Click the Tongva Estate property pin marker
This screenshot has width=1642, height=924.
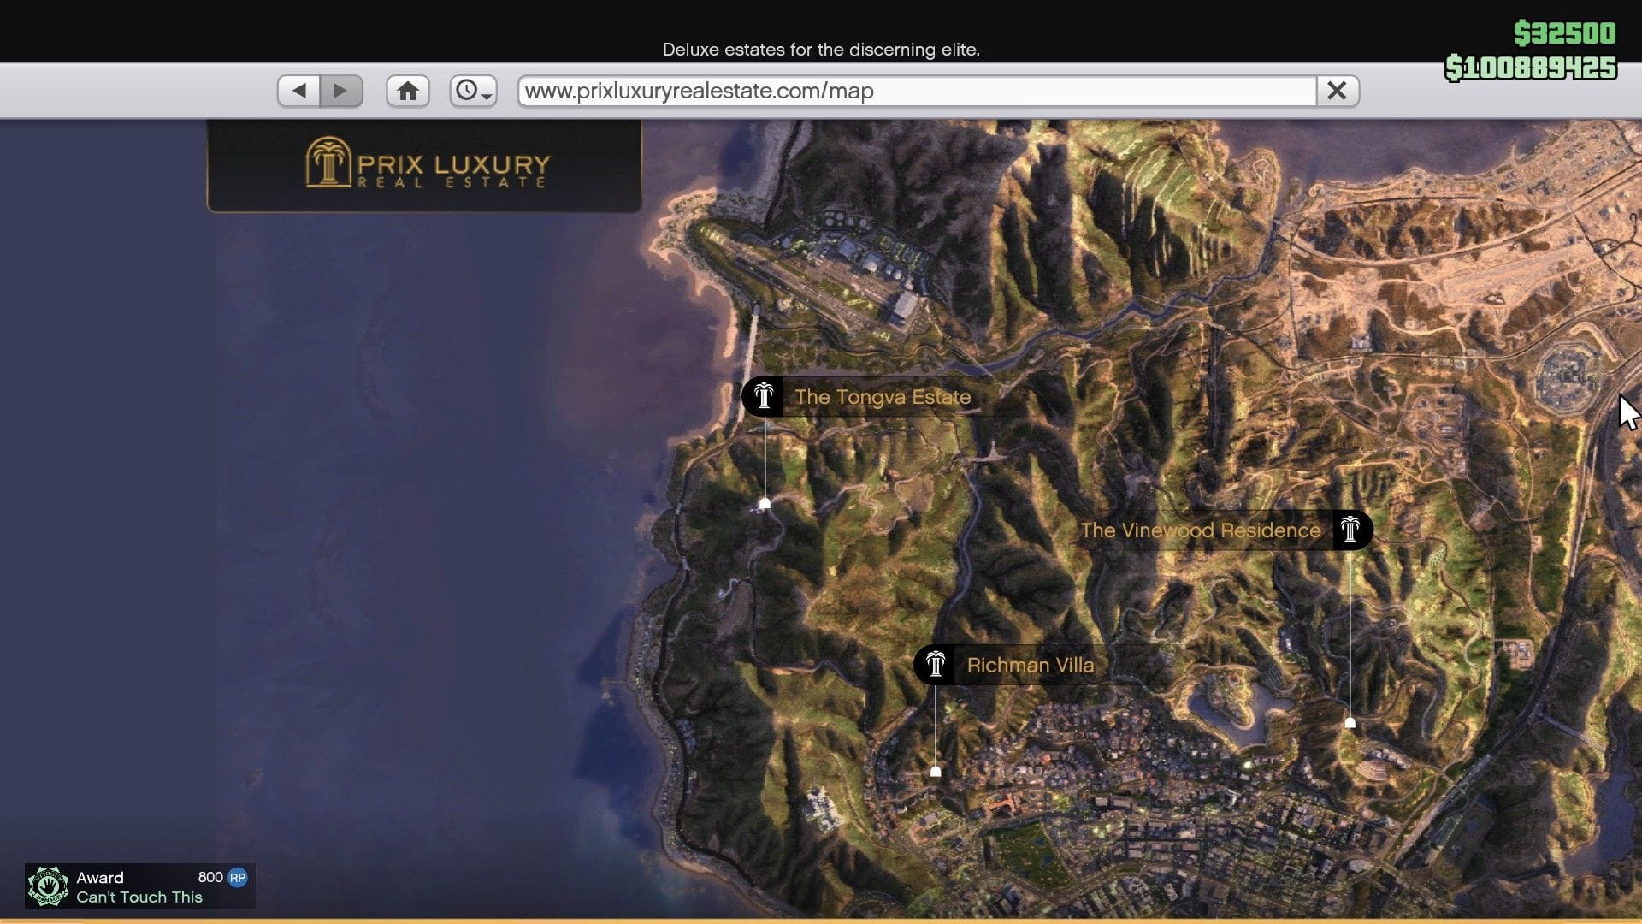click(x=764, y=505)
